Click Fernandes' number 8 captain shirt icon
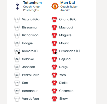 click(54, 51)
